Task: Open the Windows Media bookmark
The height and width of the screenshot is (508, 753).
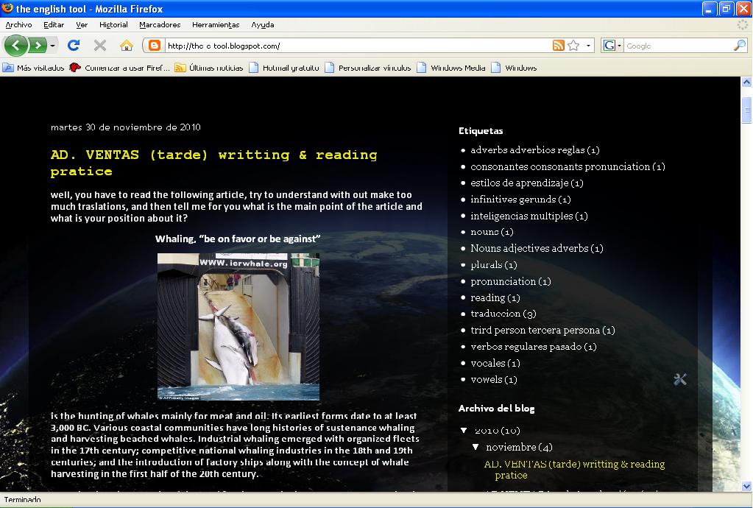Action: pos(451,68)
